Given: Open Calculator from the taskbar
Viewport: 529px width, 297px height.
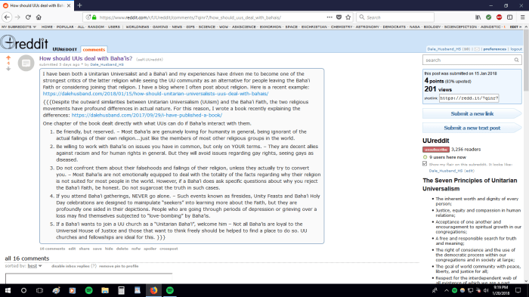Looking at the screenshot, I should pyautogui.click(x=121, y=291).
